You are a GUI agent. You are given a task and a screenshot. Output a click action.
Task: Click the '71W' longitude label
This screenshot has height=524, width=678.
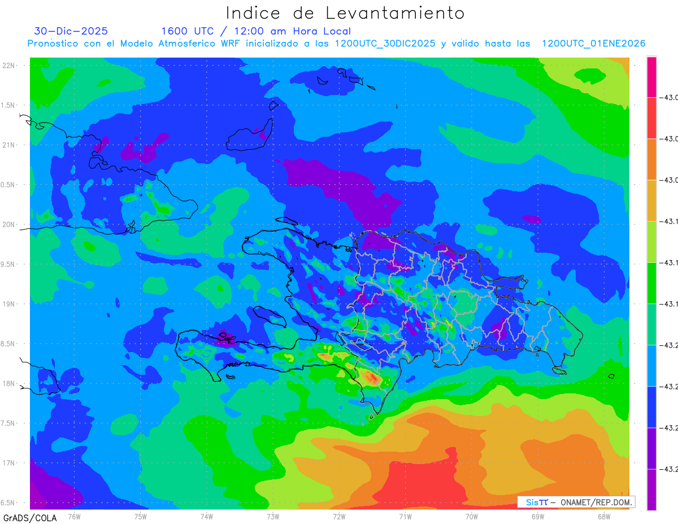(405, 516)
